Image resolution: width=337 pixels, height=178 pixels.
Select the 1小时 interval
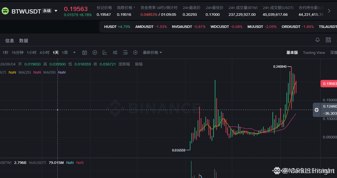coord(31,52)
